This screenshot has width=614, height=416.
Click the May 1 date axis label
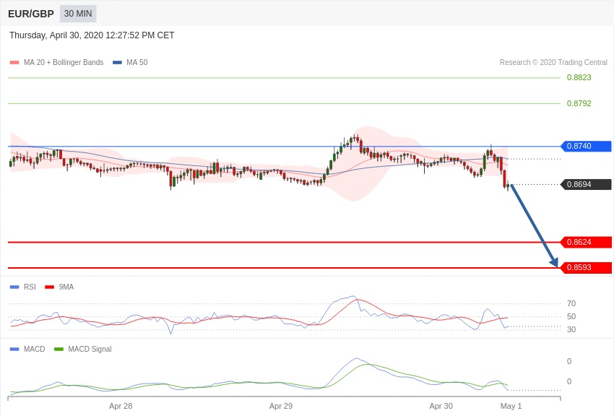(x=511, y=406)
